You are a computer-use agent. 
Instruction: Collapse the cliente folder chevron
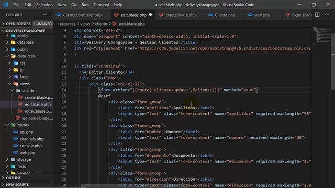point(13,90)
